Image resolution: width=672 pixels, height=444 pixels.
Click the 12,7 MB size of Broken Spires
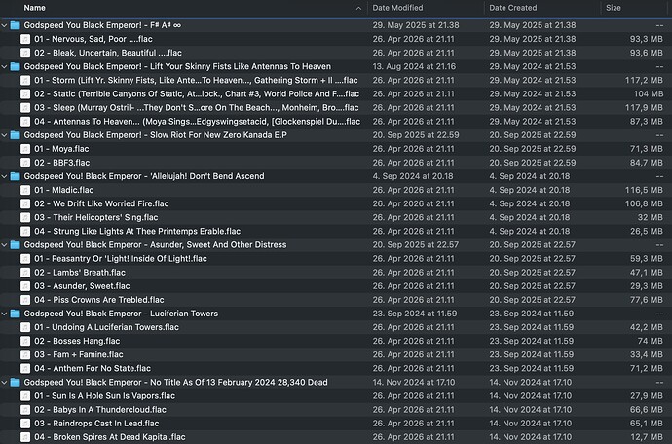point(647,437)
